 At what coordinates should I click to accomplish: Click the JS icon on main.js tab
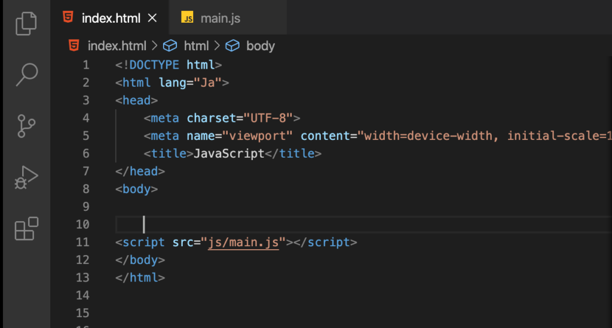coord(187,17)
